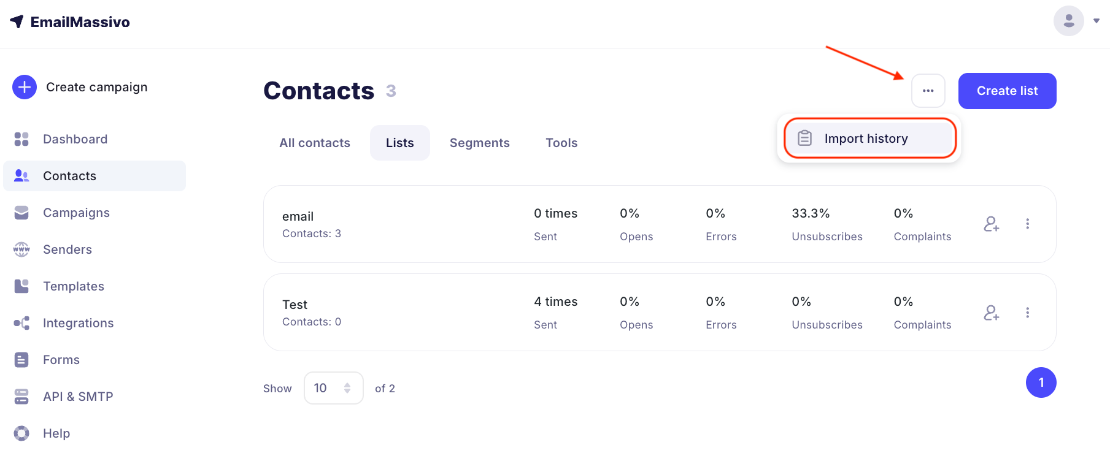Switch to the All contacts tab
The height and width of the screenshot is (464, 1110).
[315, 143]
